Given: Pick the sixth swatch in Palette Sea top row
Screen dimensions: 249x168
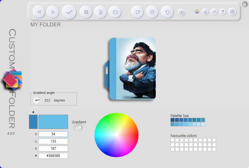Looking at the screenshot, I should click(x=194, y=120).
